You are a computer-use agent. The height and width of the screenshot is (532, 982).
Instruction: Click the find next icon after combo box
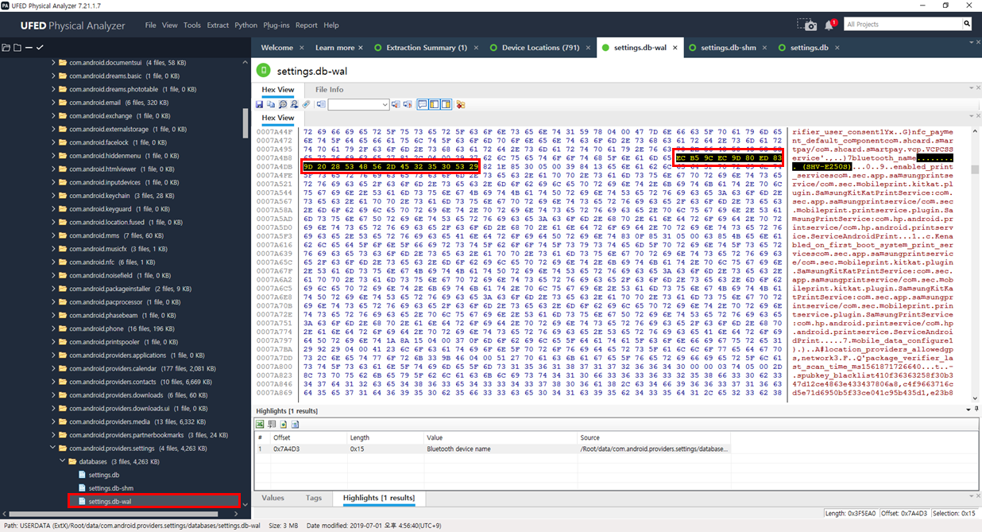click(x=408, y=104)
